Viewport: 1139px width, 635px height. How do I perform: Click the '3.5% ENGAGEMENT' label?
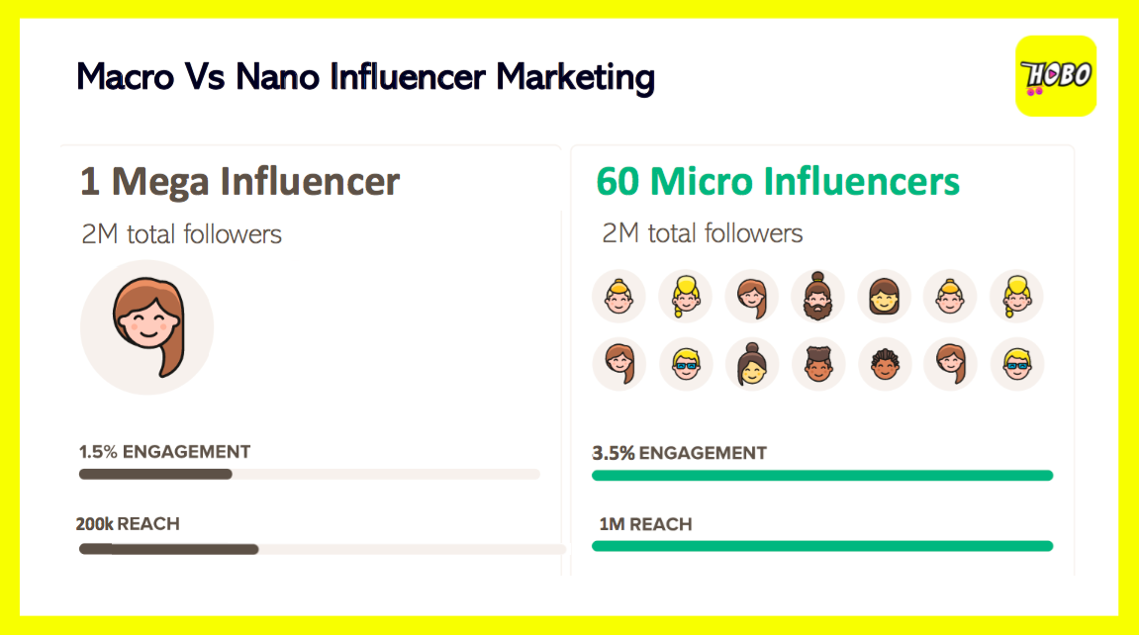pos(679,453)
